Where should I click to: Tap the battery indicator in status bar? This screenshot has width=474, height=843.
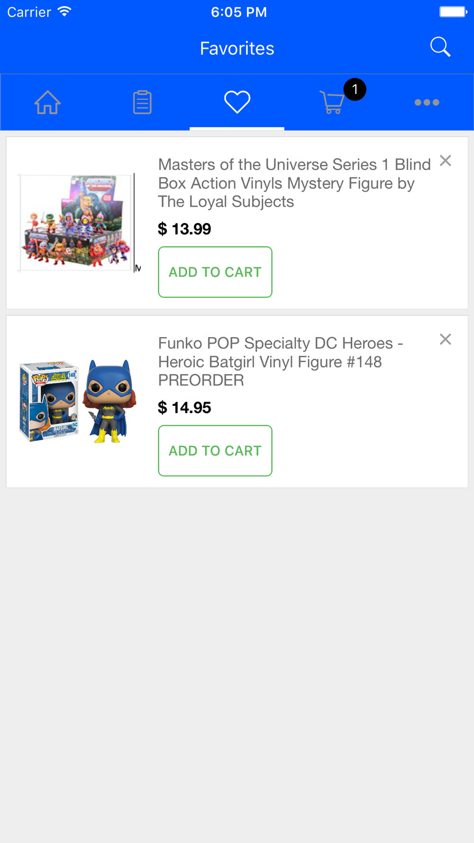[x=453, y=12]
